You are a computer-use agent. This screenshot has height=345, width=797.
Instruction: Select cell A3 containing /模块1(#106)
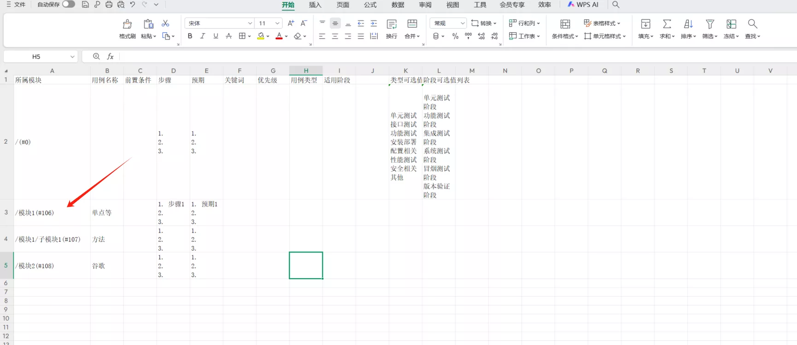[52, 213]
